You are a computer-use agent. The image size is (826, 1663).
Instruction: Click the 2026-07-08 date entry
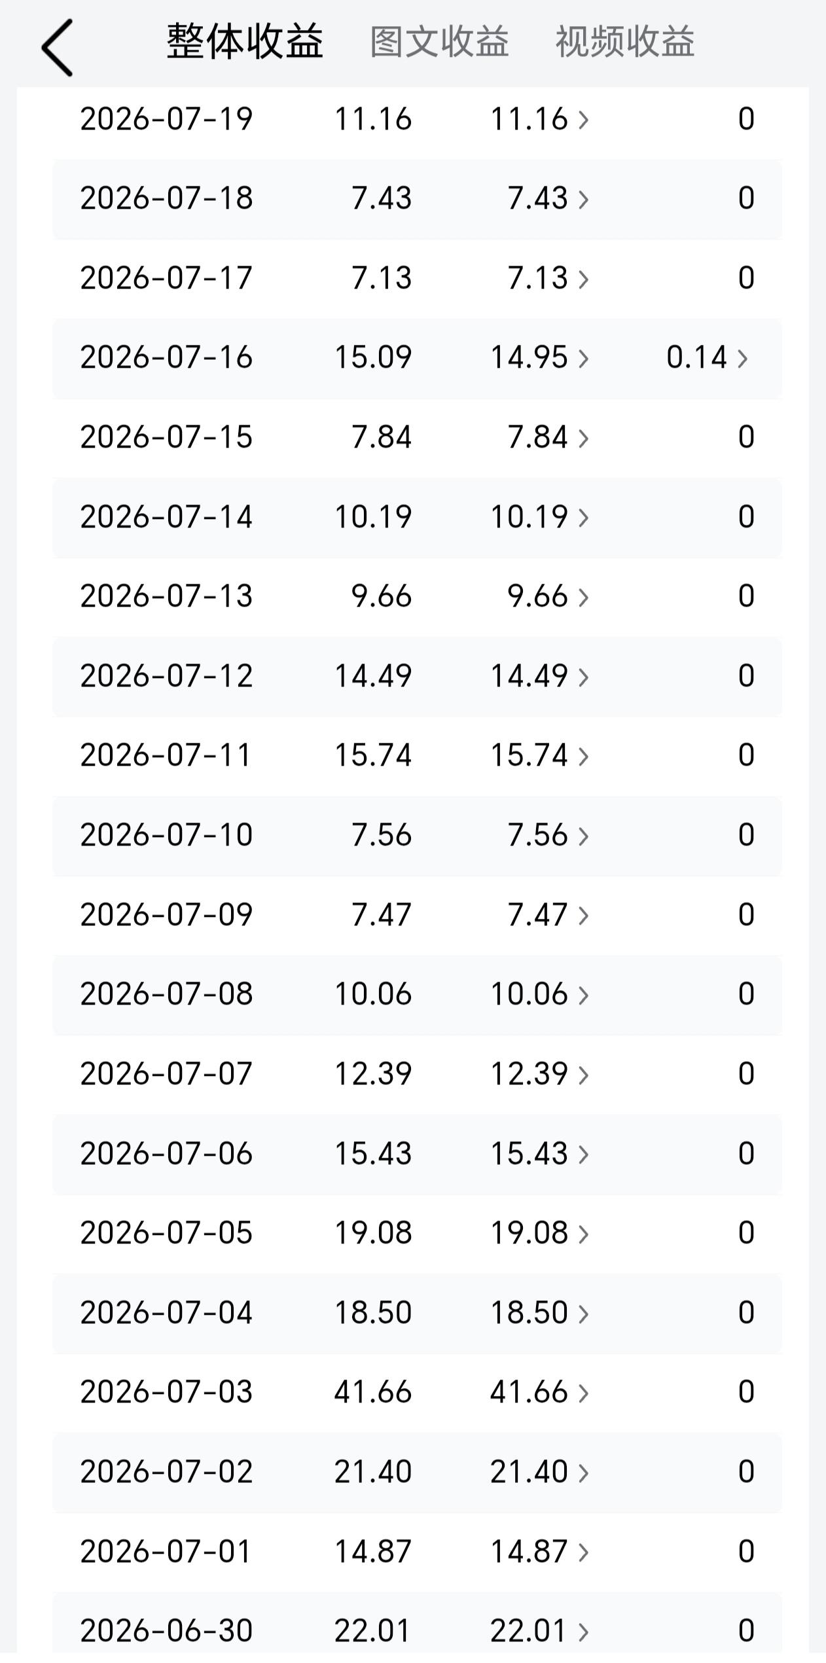click(166, 994)
